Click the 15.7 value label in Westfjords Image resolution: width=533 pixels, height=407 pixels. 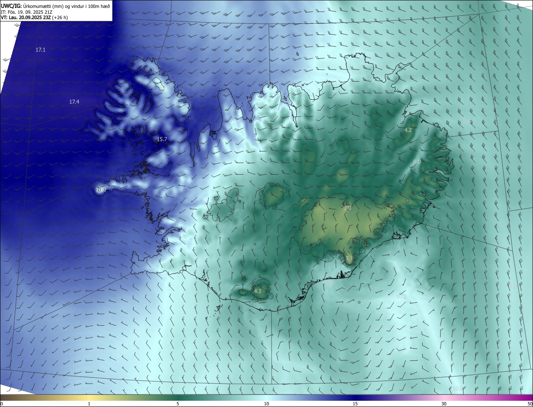162,139
